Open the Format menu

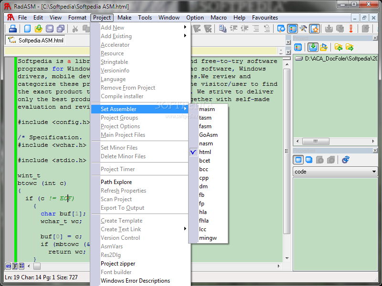[77, 18]
